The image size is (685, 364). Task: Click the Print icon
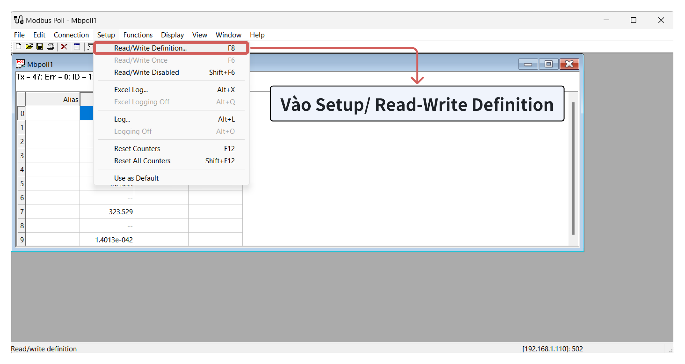coord(50,47)
